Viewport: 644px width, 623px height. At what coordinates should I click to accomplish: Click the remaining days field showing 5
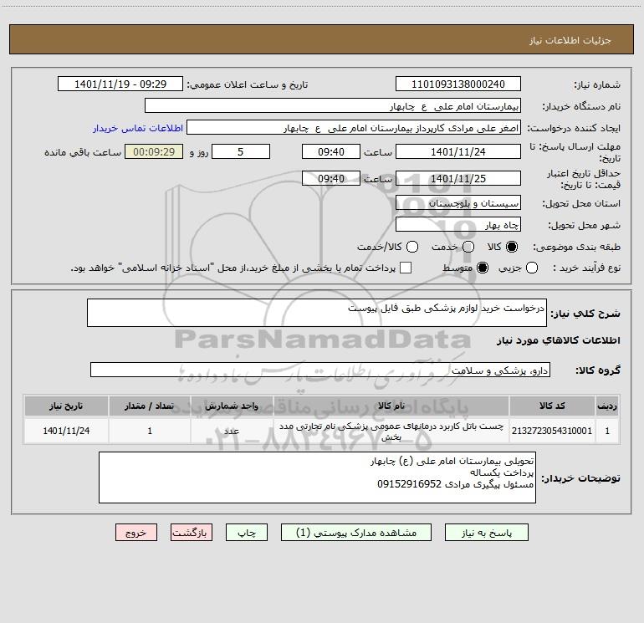[241, 151]
